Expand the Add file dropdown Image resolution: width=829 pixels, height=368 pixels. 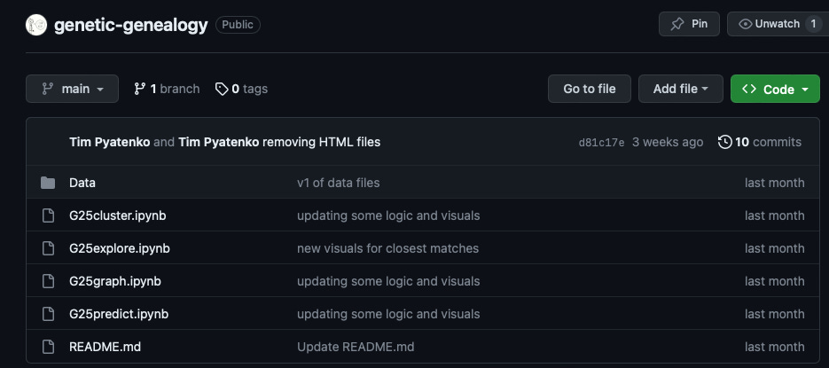pos(680,89)
